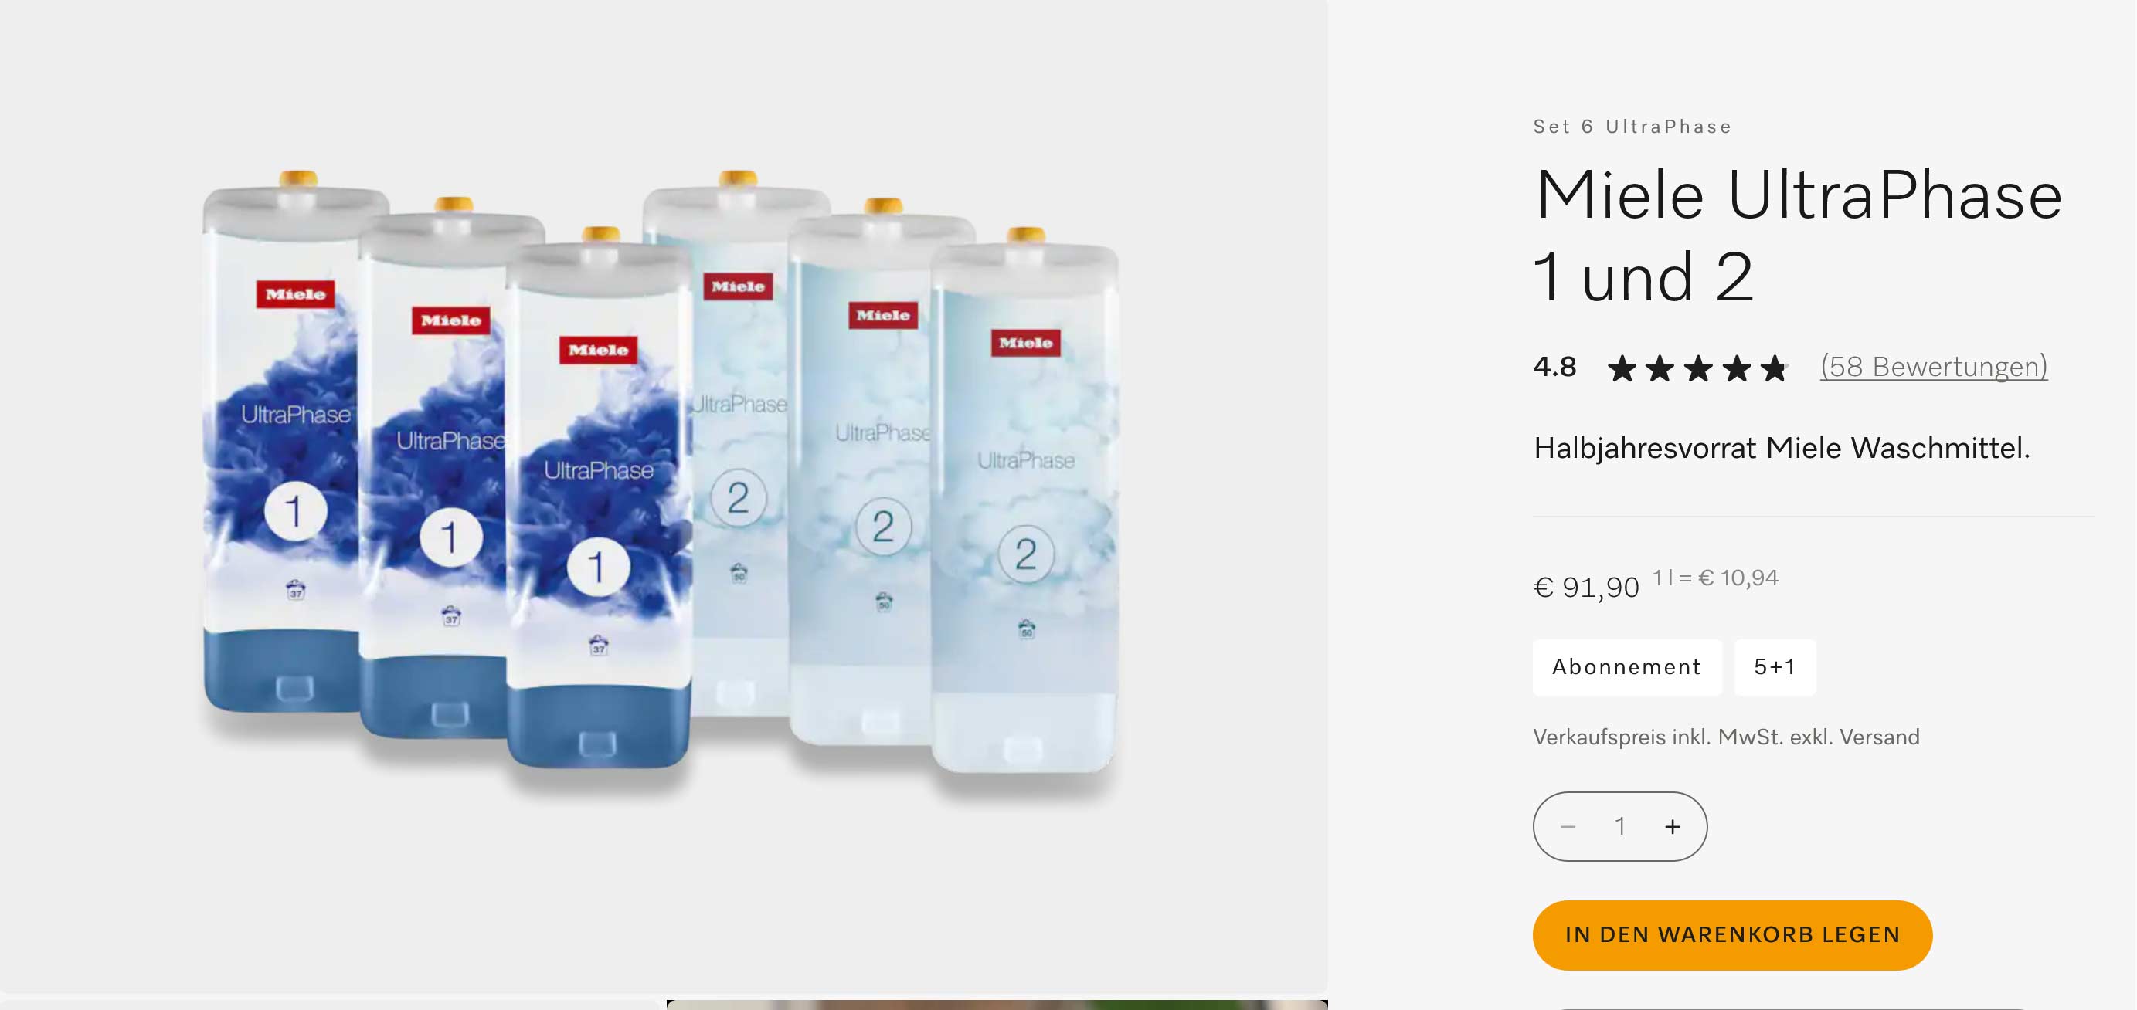
Task: Click the 4.8 rating score
Action: (1554, 367)
